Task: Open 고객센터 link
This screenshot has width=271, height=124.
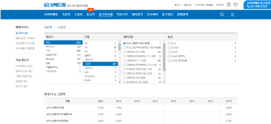Action: tap(220, 5)
